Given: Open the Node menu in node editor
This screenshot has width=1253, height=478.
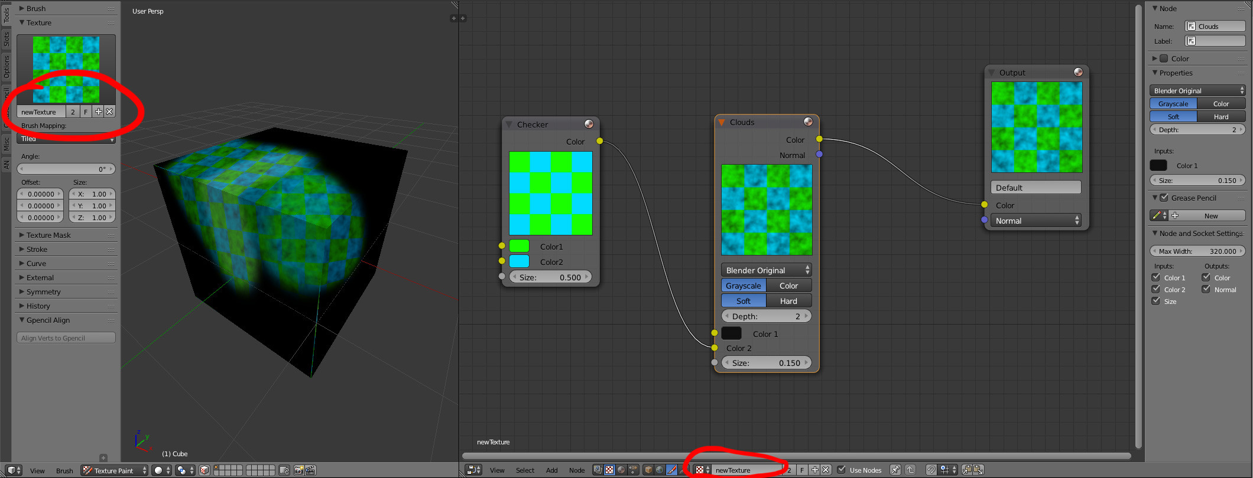Looking at the screenshot, I should point(577,470).
